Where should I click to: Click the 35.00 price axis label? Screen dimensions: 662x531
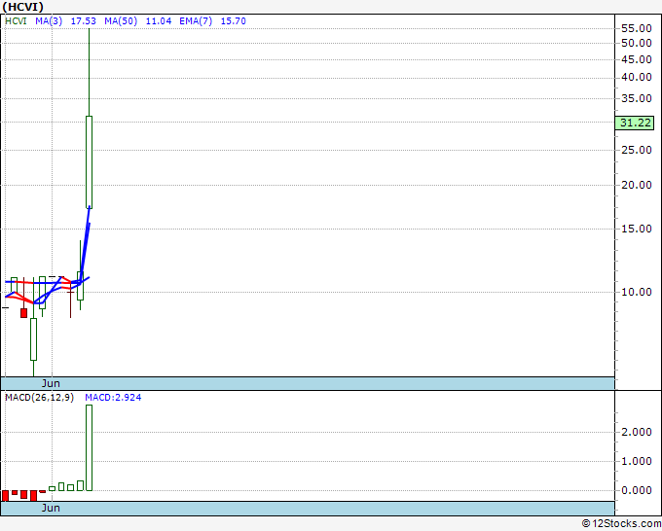click(637, 98)
